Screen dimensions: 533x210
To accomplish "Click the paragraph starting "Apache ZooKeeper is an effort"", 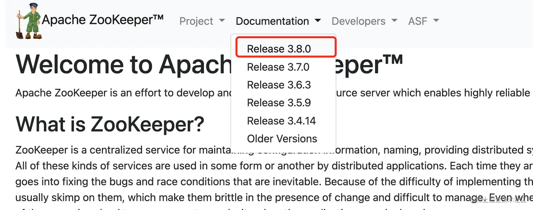I will click(123, 93).
